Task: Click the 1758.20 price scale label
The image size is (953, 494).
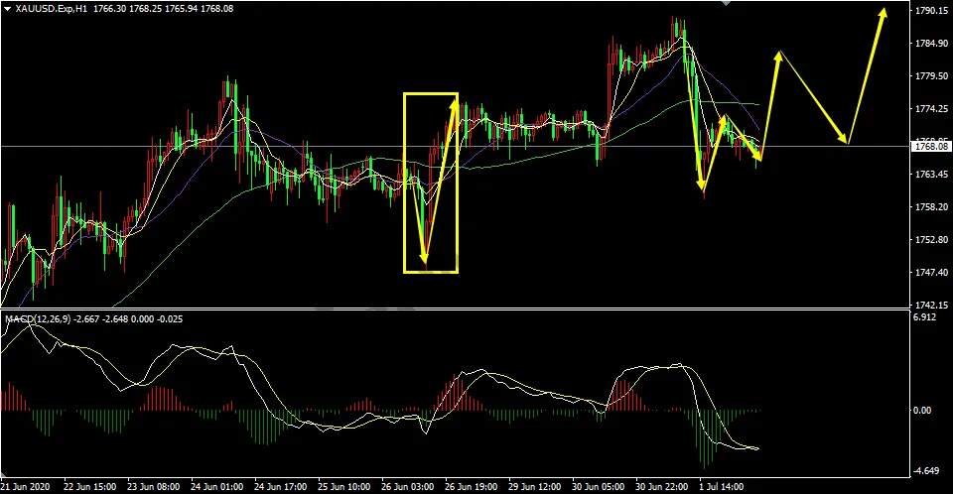Action: [931, 206]
